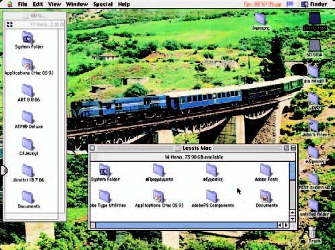Select the δημητρης folder beside Lessis Mac disk

click(x=261, y=22)
